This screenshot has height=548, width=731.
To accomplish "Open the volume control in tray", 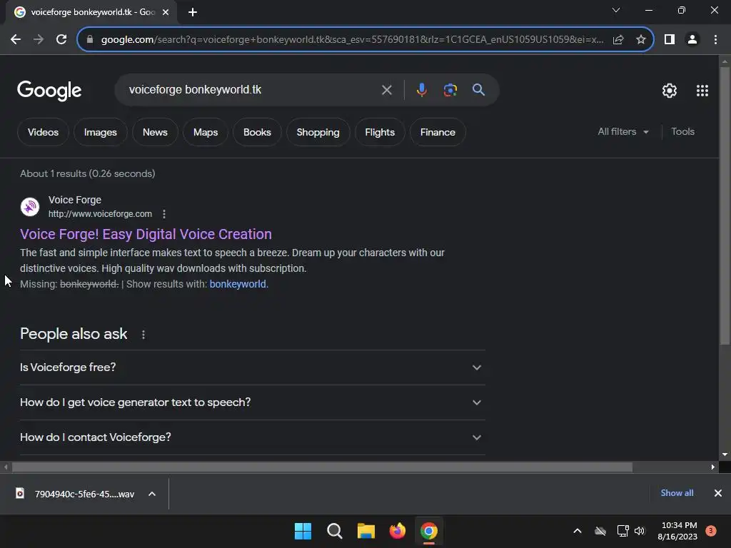I will coord(640,531).
